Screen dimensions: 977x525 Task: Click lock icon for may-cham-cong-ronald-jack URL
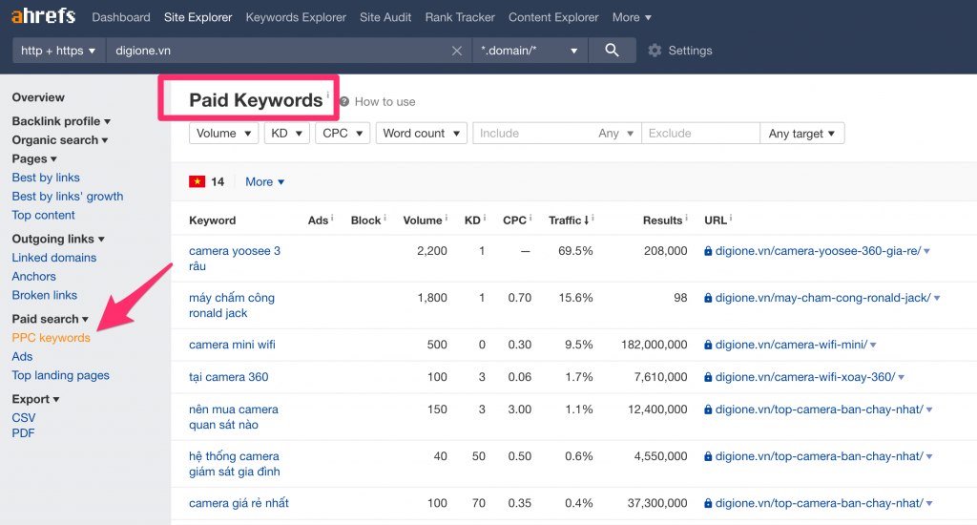click(x=708, y=298)
